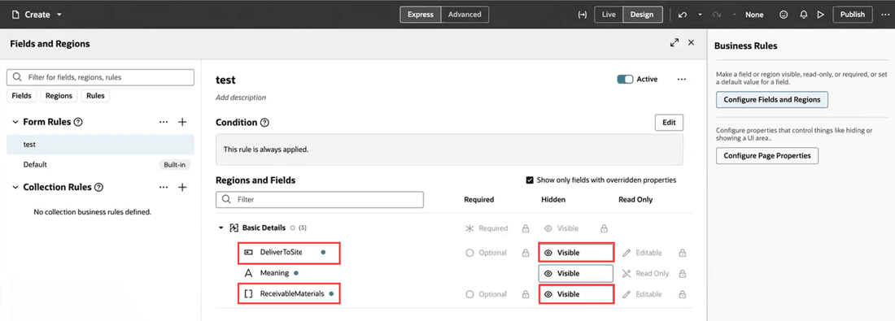895x321 pixels.
Task: Collapse the Form Rules section
Action: click(15, 122)
